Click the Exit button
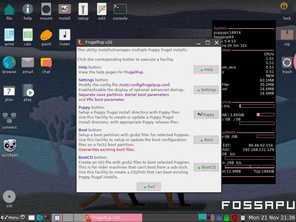 click(x=149, y=186)
